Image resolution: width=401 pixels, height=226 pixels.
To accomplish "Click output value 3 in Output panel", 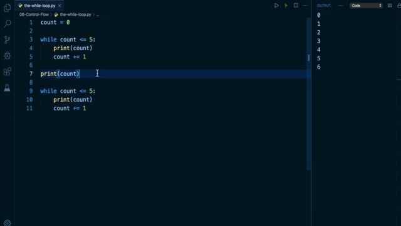I will click(x=319, y=41).
